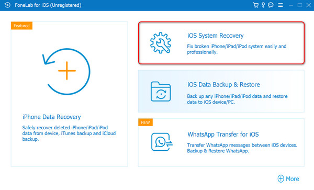Click 'Back up any iPhone/iPad/iPod data' description
This screenshot has height=190, width=314.
[x=237, y=99]
